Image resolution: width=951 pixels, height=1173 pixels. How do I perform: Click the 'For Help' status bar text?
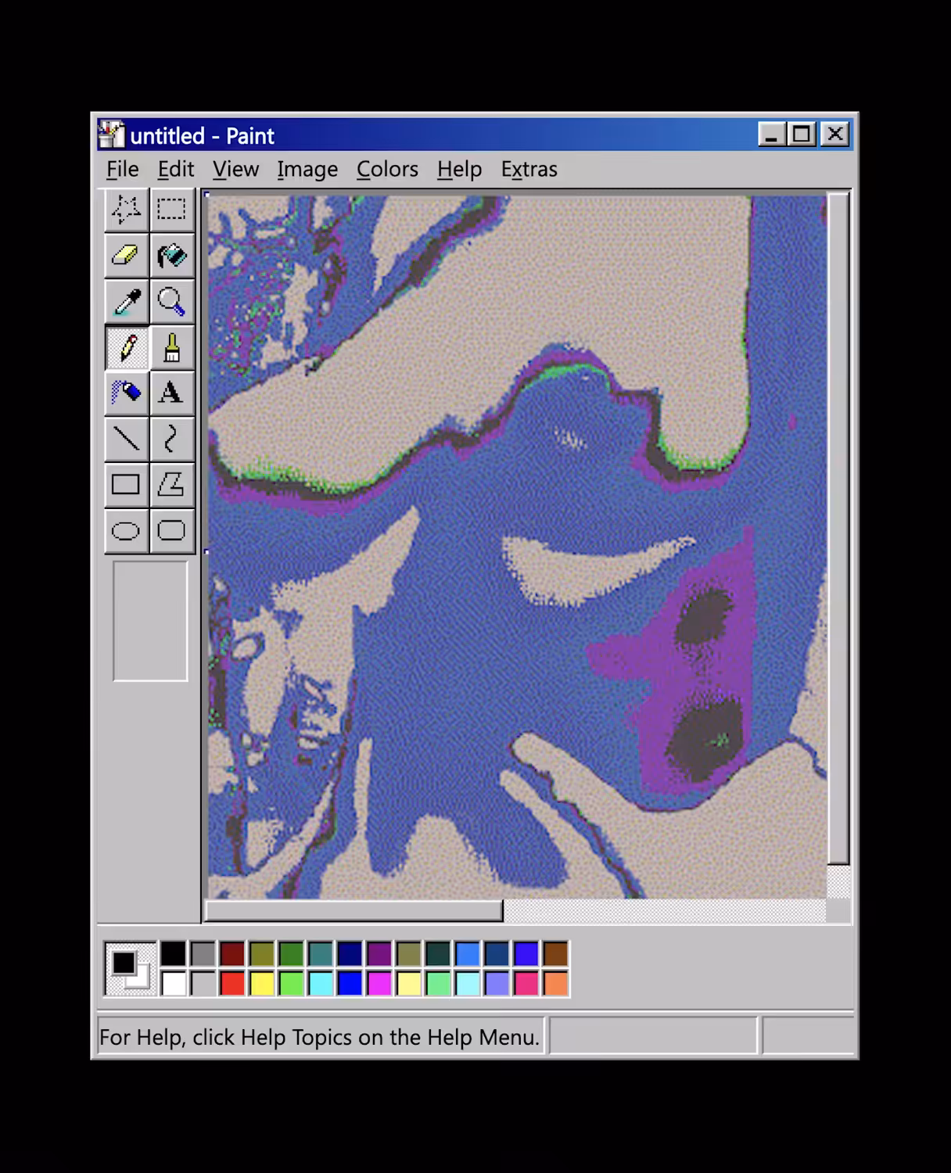[x=319, y=1037]
